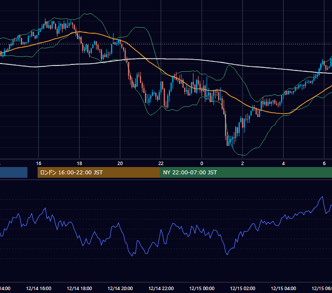Screen dimensions: 332x293
Task: Click the 12/15 04:00 date label
Action: [284, 288]
